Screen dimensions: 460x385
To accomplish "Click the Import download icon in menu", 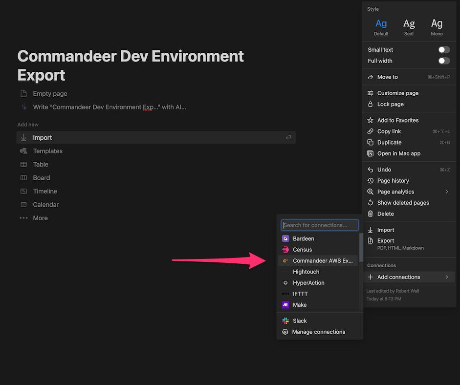I will click(x=370, y=230).
